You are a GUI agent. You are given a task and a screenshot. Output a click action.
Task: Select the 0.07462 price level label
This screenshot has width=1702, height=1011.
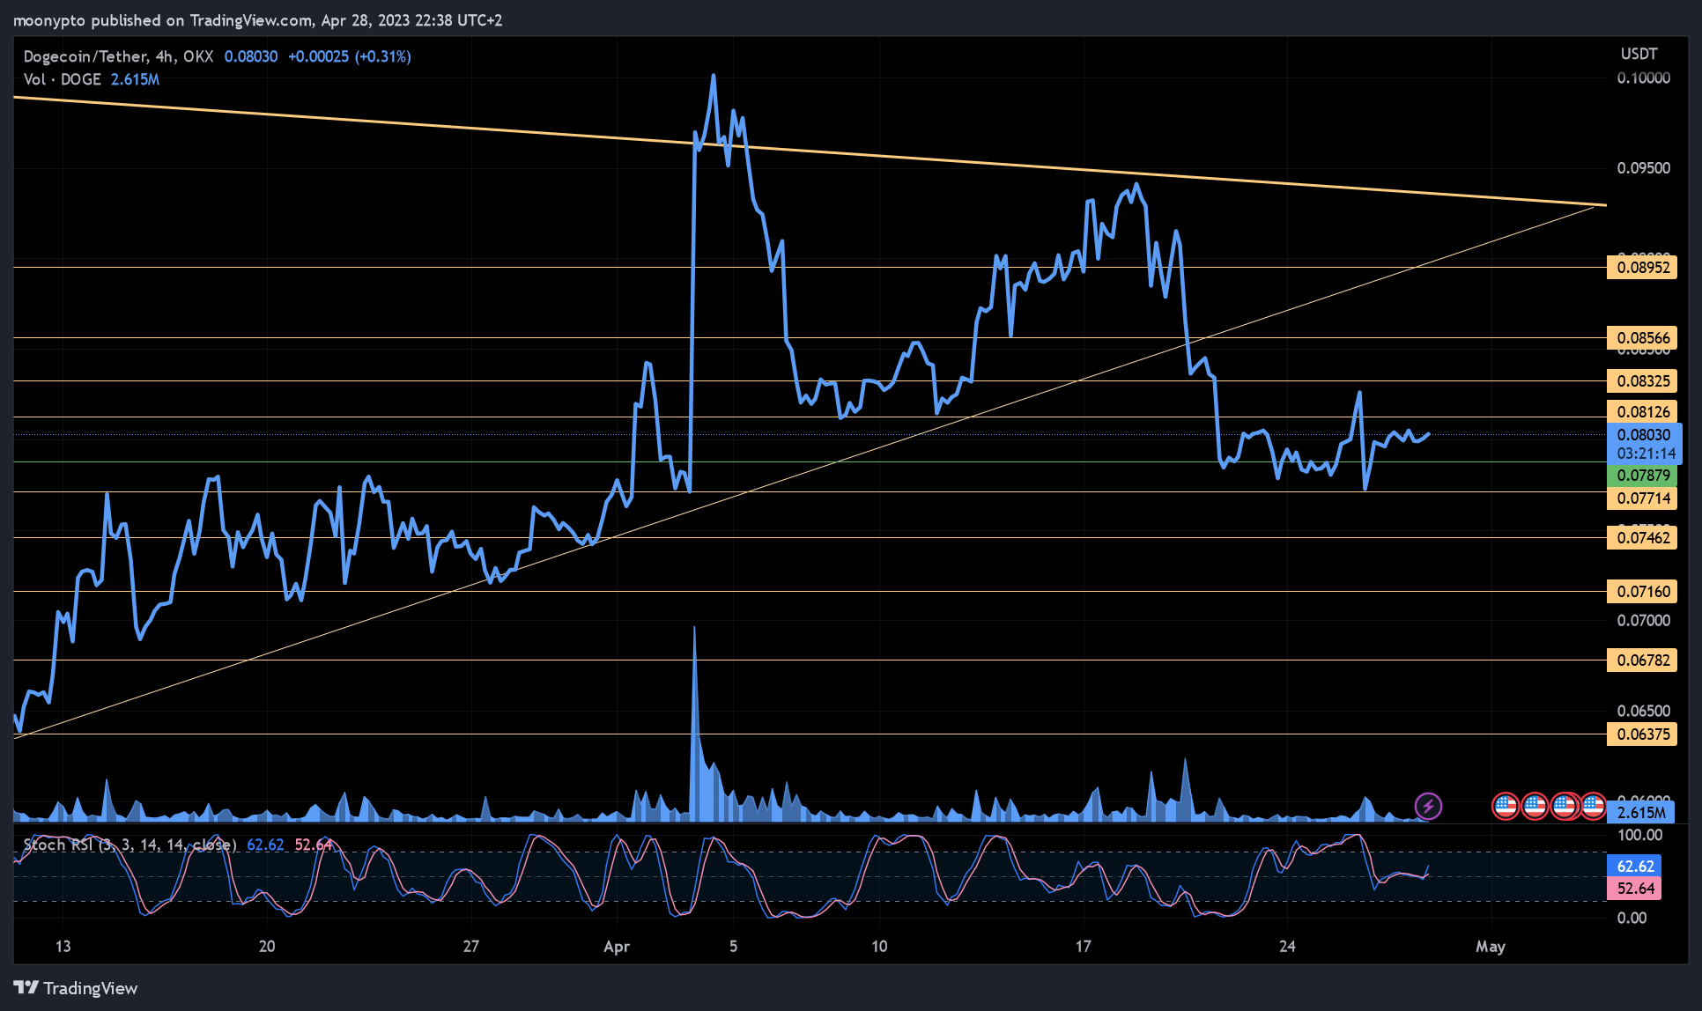point(1642,537)
